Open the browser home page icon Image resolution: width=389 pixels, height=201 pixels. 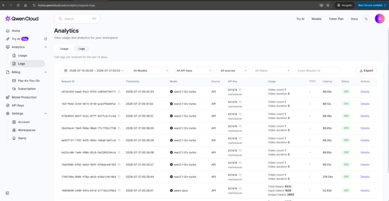[25, 5]
